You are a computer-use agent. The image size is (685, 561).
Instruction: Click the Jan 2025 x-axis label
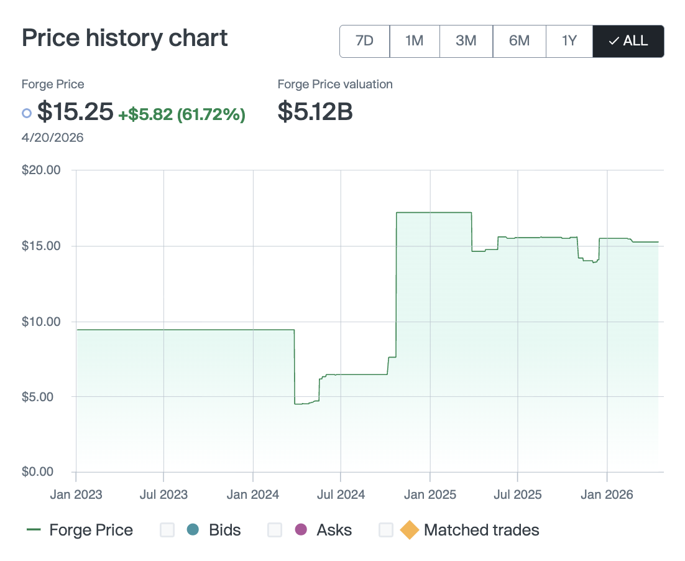click(430, 495)
